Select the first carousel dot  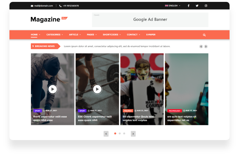115,133
